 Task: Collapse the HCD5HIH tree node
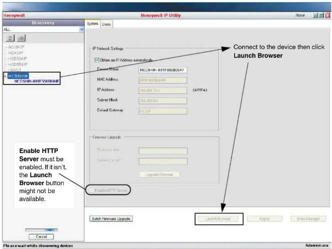pos(5,76)
